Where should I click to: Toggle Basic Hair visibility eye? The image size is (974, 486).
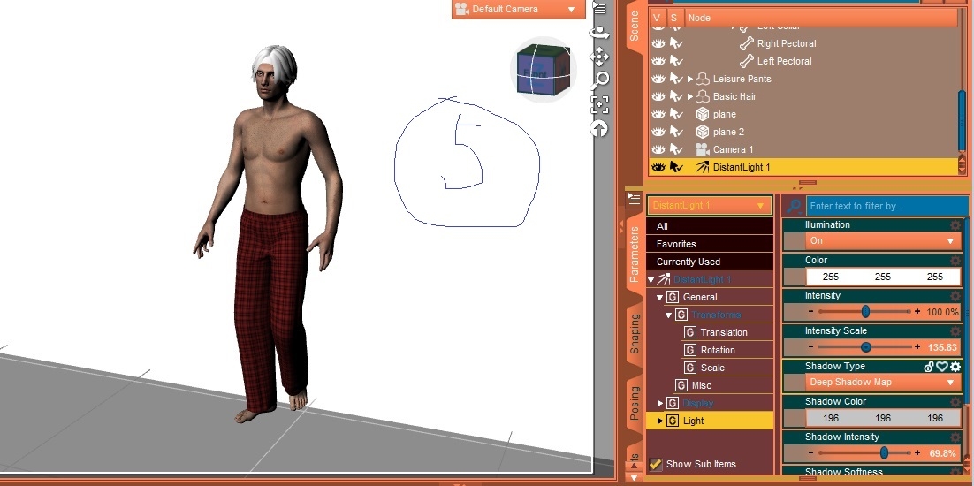pyautogui.click(x=658, y=96)
